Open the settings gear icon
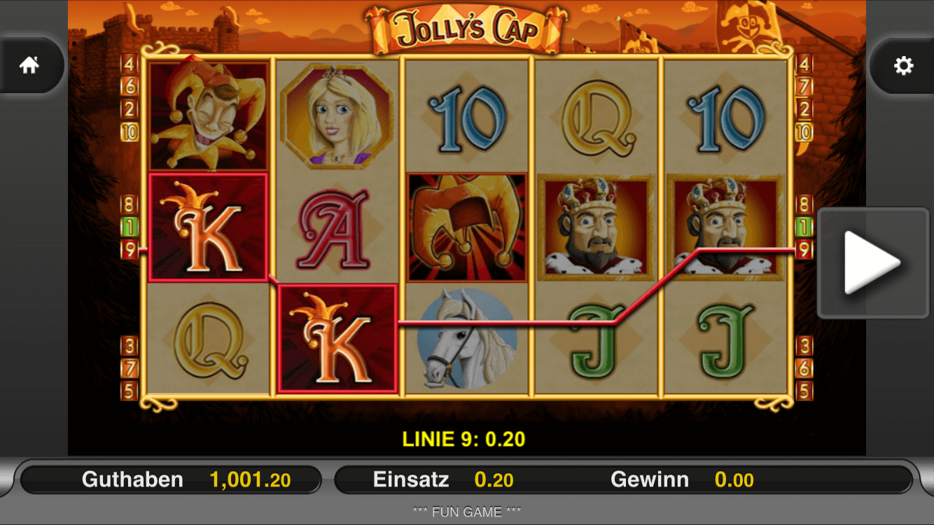This screenshot has height=525, width=934. [x=903, y=66]
